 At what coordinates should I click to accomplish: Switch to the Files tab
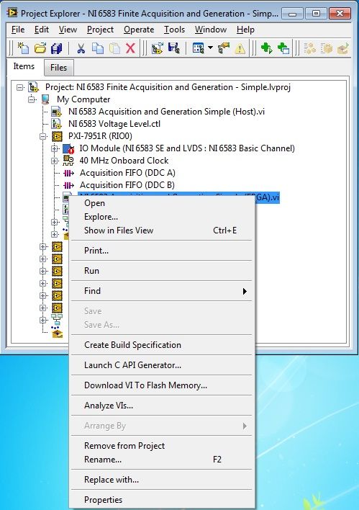point(58,68)
